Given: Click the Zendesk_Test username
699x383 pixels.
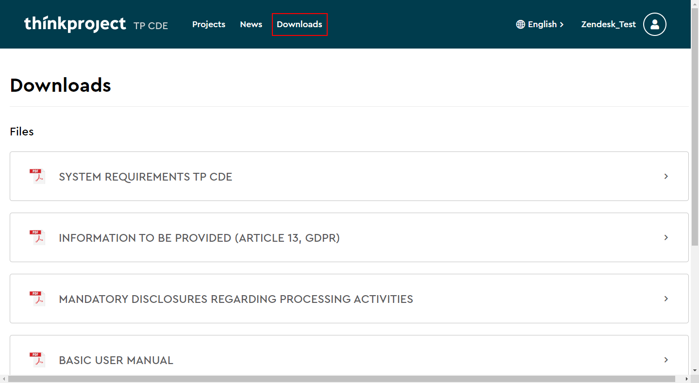Looking at the screenshot, I should (x=608, y=24).
